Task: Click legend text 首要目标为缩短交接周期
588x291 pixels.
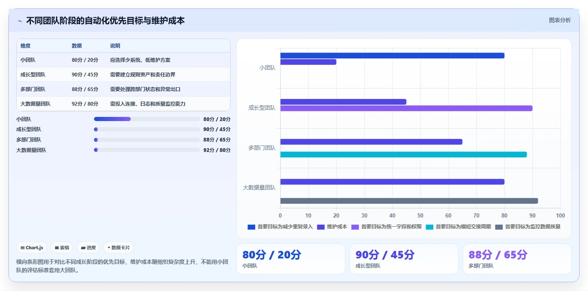Action: tap(463, 227)
